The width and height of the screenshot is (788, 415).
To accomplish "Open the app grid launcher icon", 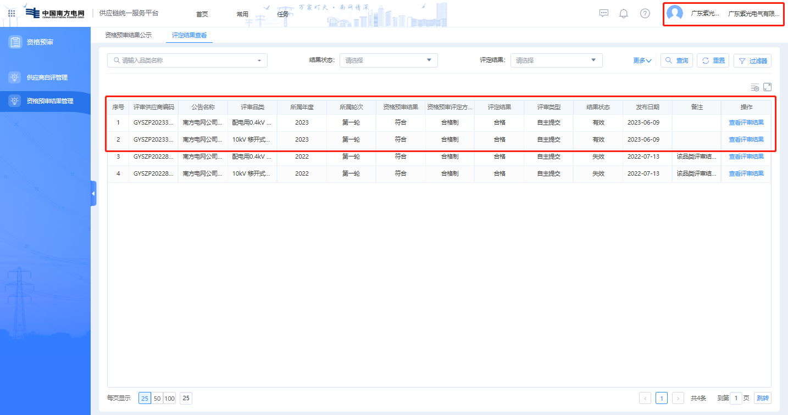I will 12,14.
